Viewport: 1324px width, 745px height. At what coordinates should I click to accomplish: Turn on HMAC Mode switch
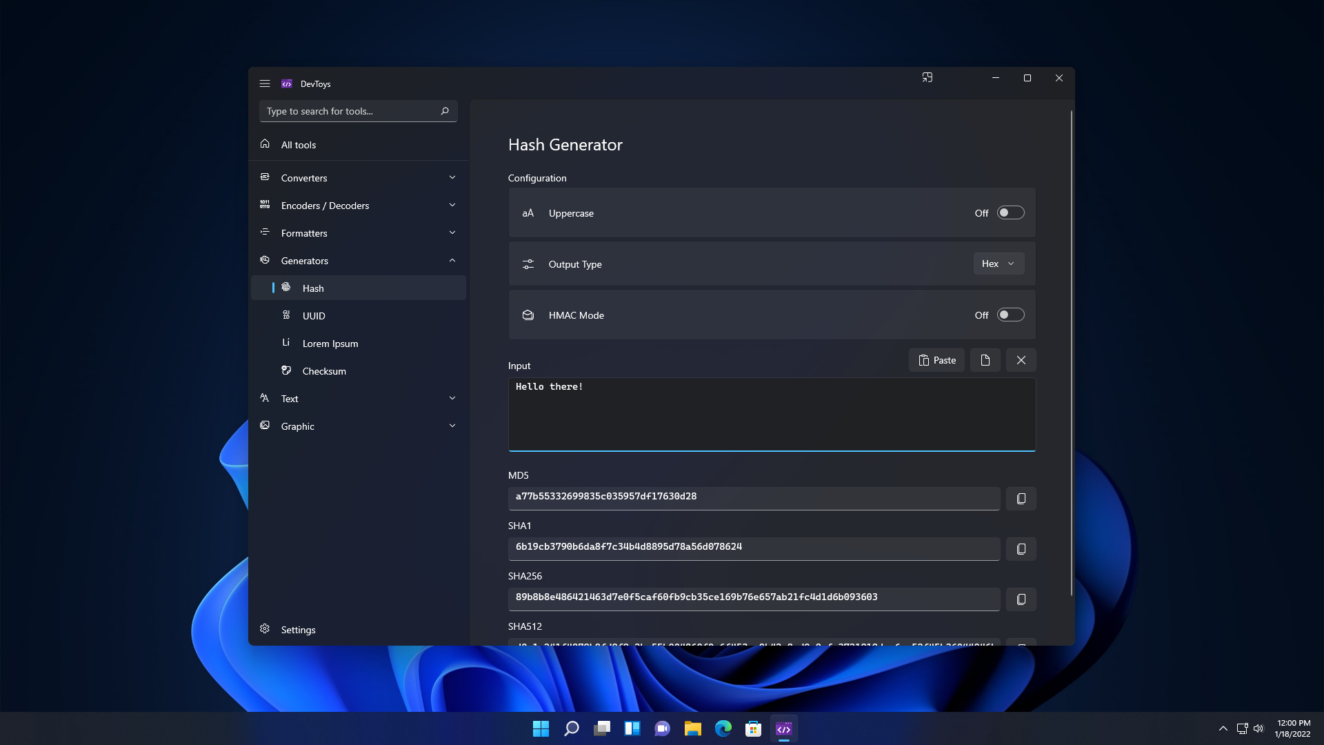[x=1010, y=315]
